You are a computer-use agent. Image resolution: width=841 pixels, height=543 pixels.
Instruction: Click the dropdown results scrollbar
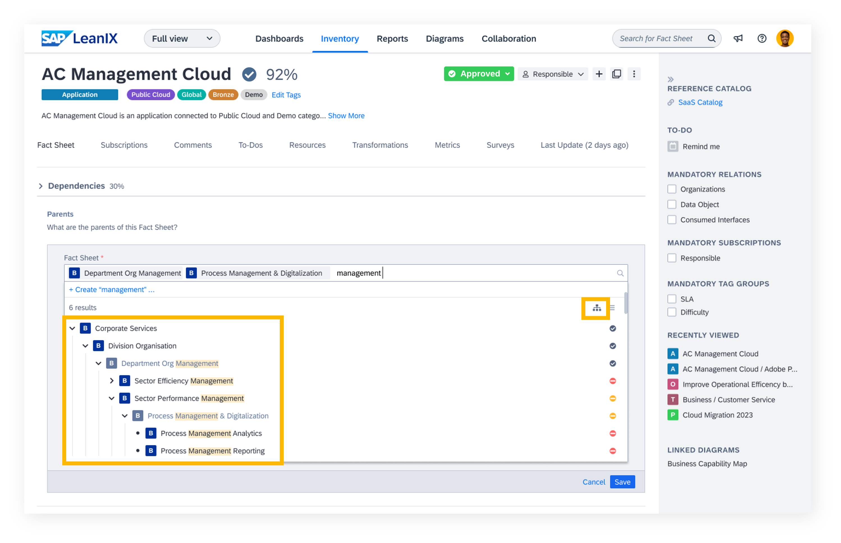626,303
